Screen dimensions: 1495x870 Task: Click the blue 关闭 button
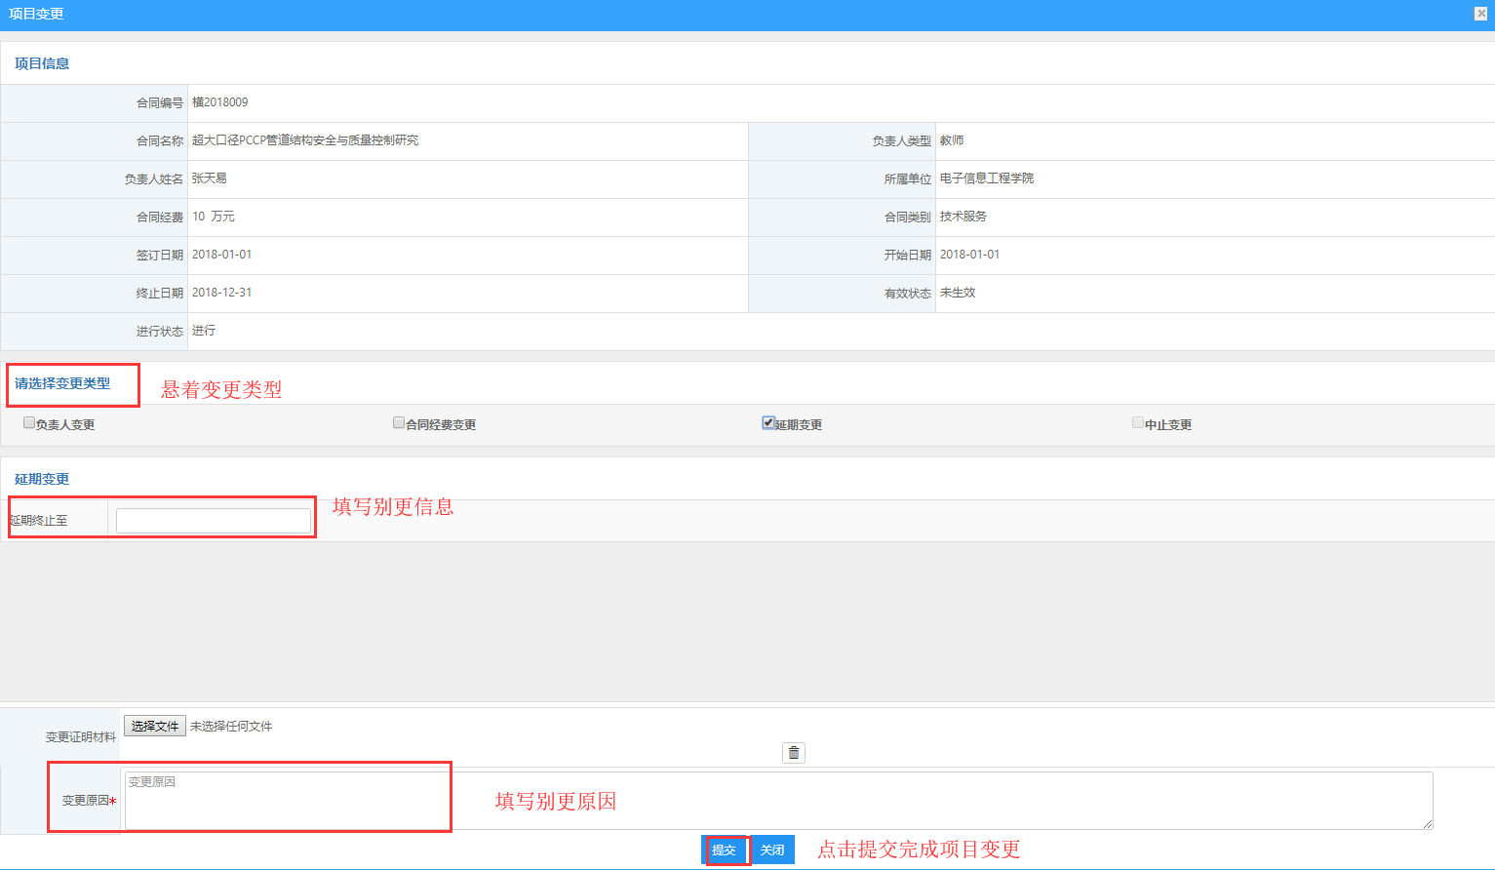point(772,850)
